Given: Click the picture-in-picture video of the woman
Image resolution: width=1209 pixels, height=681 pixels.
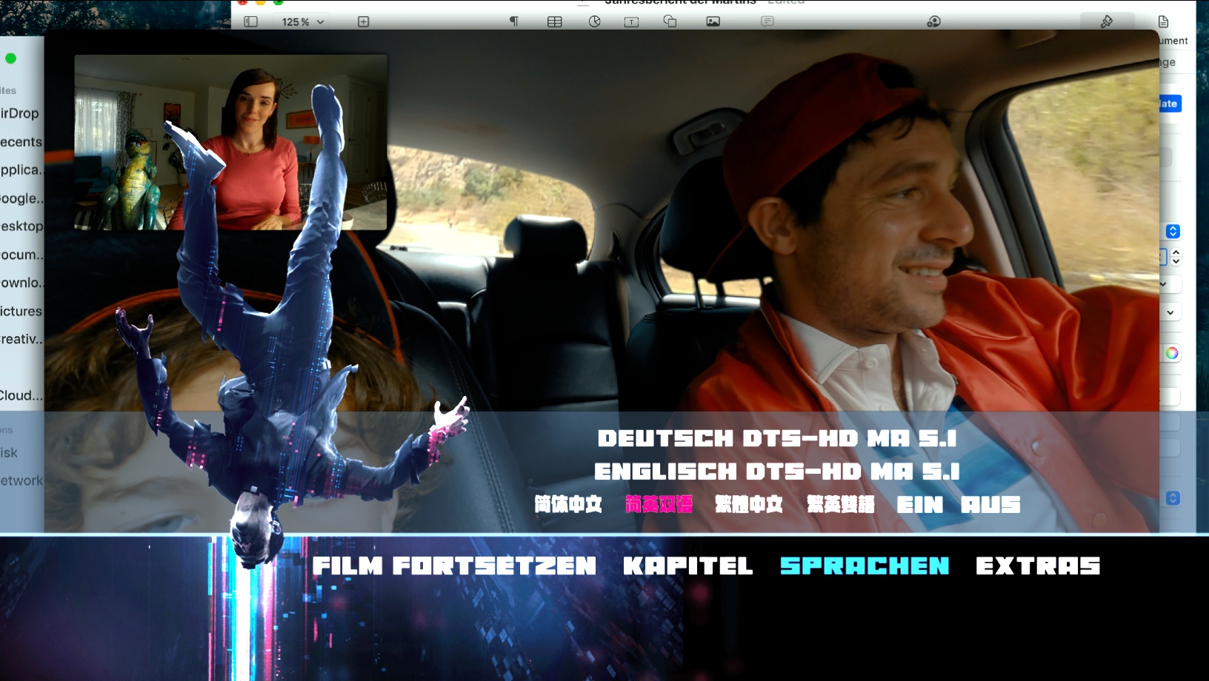Looking at the screenshot, I should click(230, 142).
